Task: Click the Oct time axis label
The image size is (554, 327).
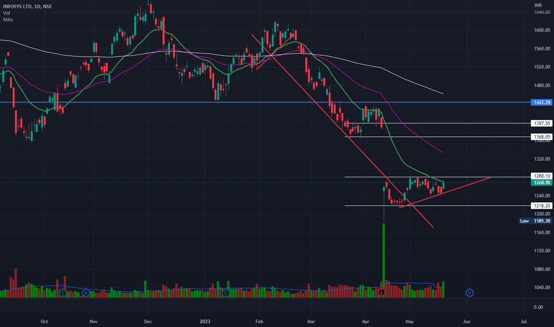Action: [44, 322]
